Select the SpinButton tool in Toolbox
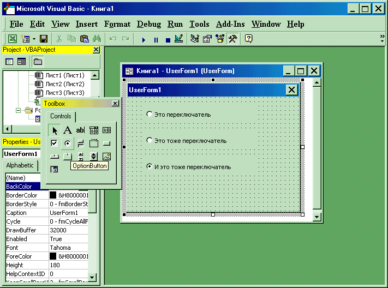This screenshot has width=388, height=288. [x=94, y=157]
